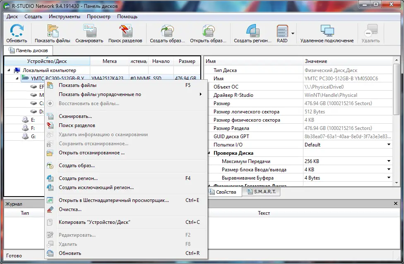Click the Поиск разделов icon in context menu
This screenshot has height=264, width=404.
(x=50, y=125)
